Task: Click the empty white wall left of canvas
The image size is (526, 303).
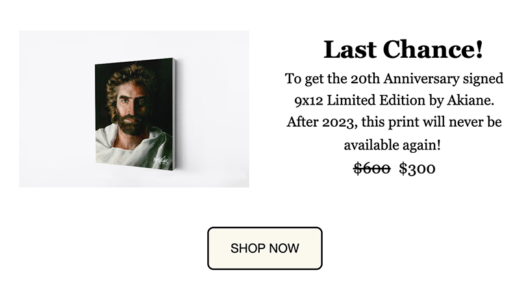Action: tap(55, 109)
